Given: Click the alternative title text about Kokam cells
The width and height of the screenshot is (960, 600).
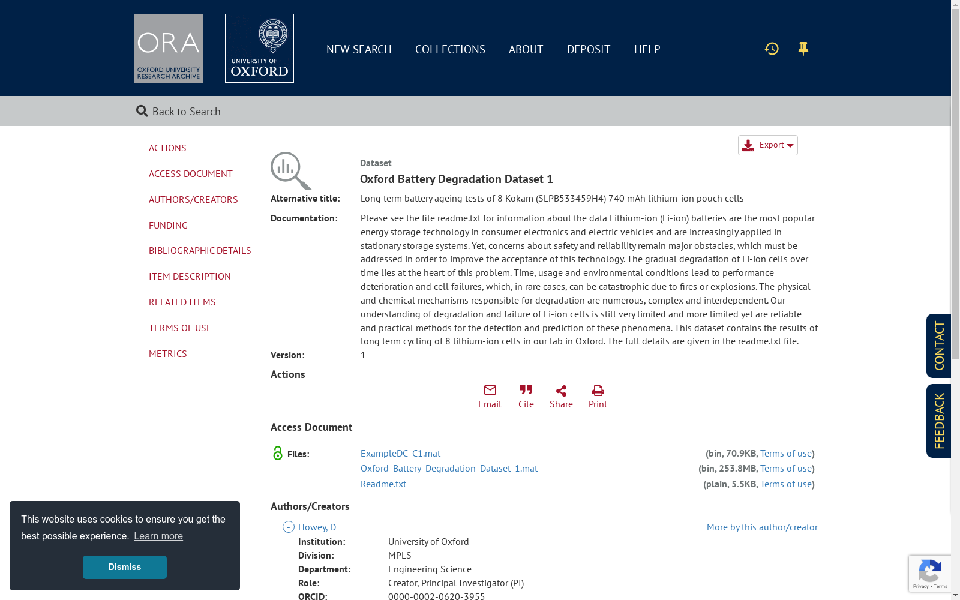Looking at the screenshot, I should 552,198.
